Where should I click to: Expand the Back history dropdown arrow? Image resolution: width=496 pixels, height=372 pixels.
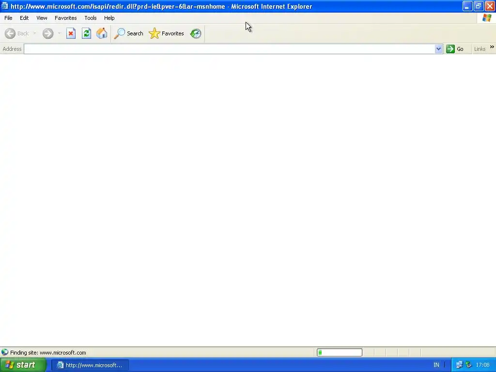coord(34,33)
